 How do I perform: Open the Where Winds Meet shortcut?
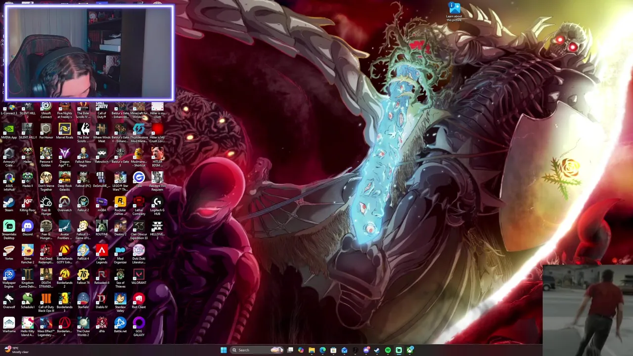point(101,133)
